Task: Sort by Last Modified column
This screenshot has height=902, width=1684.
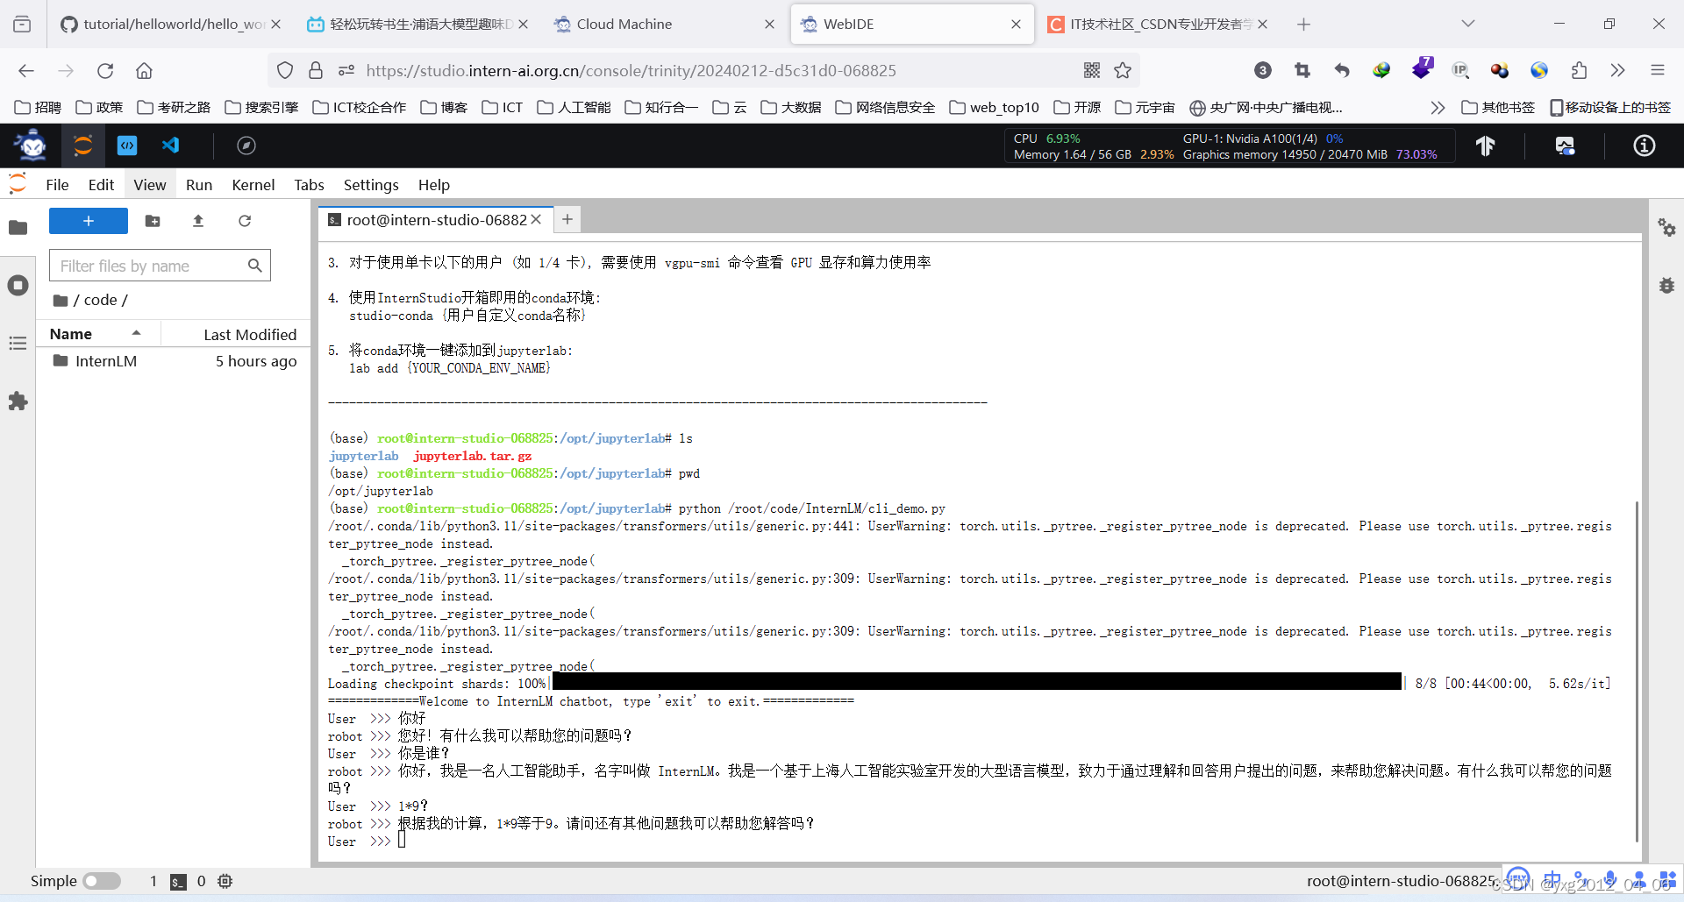Action: [250, 334]
